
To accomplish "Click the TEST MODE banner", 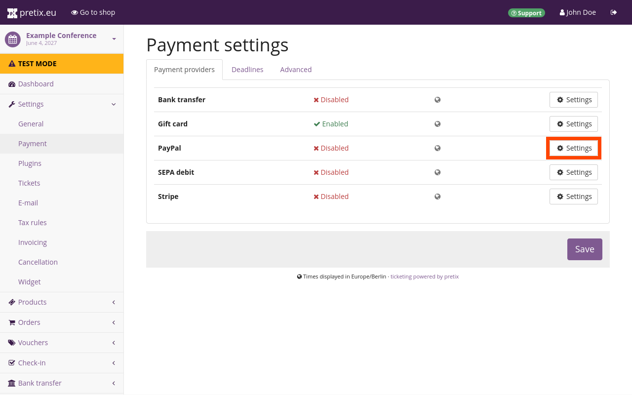I will click(x=62, y=64).
